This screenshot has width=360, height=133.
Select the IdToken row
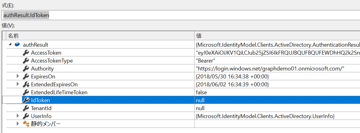click(181, 100)
